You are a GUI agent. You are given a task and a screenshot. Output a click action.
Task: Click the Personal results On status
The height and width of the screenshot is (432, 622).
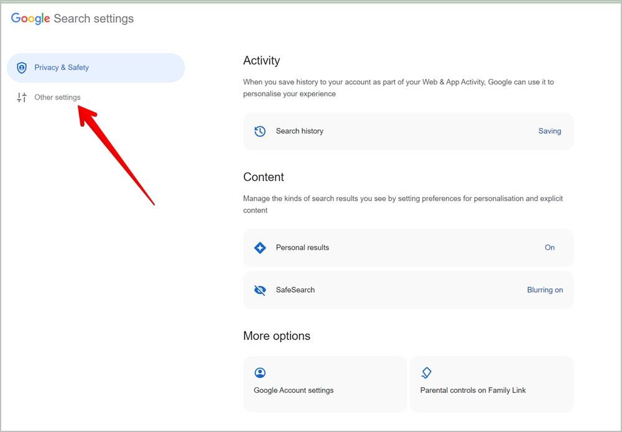pyautogui.click(x=549, y=248)
